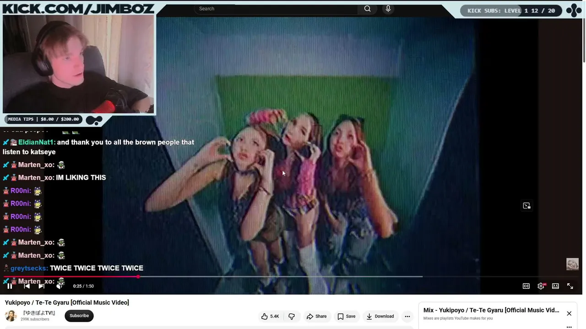Download the video
The image size is (586, 329).
coord(380,316)
